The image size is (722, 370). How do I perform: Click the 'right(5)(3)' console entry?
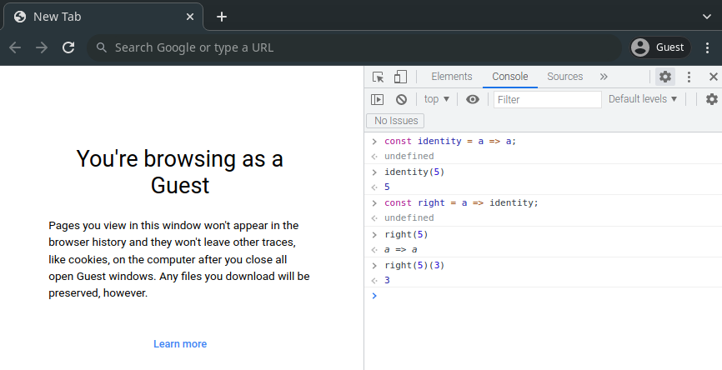(414, 266)
